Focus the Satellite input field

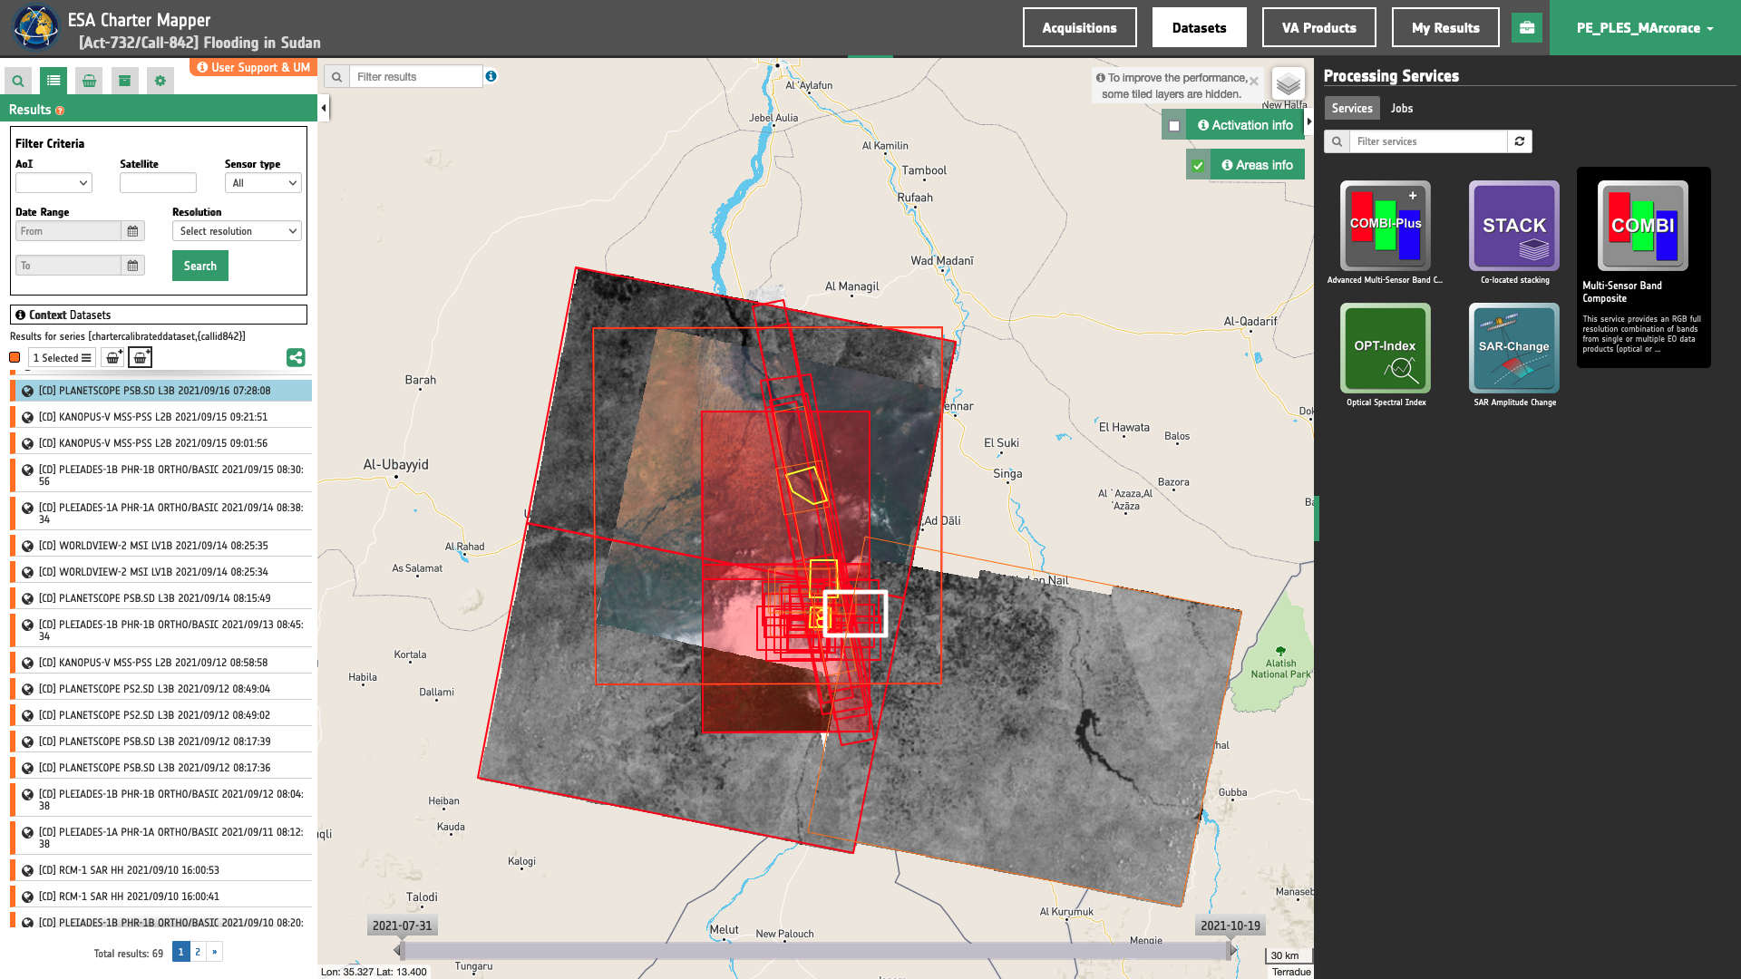[158, 183]
